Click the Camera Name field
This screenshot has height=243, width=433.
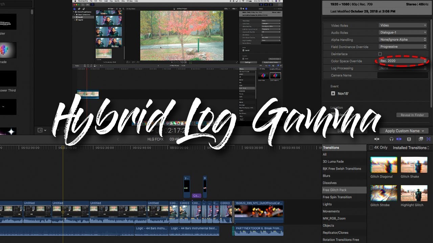pos(403,75)
